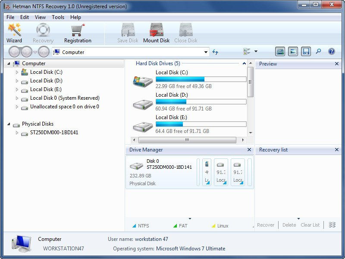Open the View menu

(x=40, y=17)
